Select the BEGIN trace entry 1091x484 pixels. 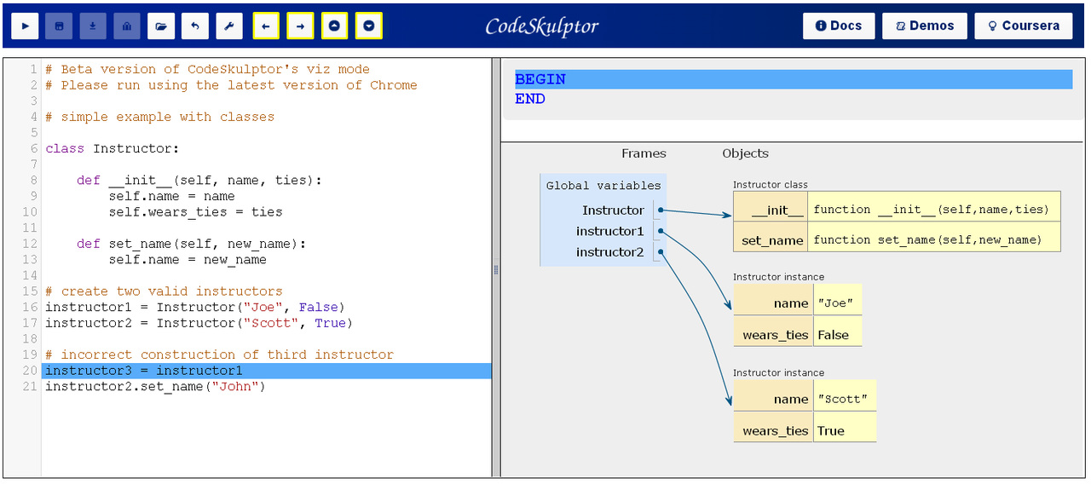pos(794,79)
